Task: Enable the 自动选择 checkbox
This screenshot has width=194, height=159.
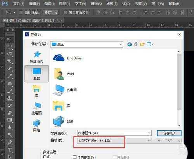Action: (x=21, y=12)
